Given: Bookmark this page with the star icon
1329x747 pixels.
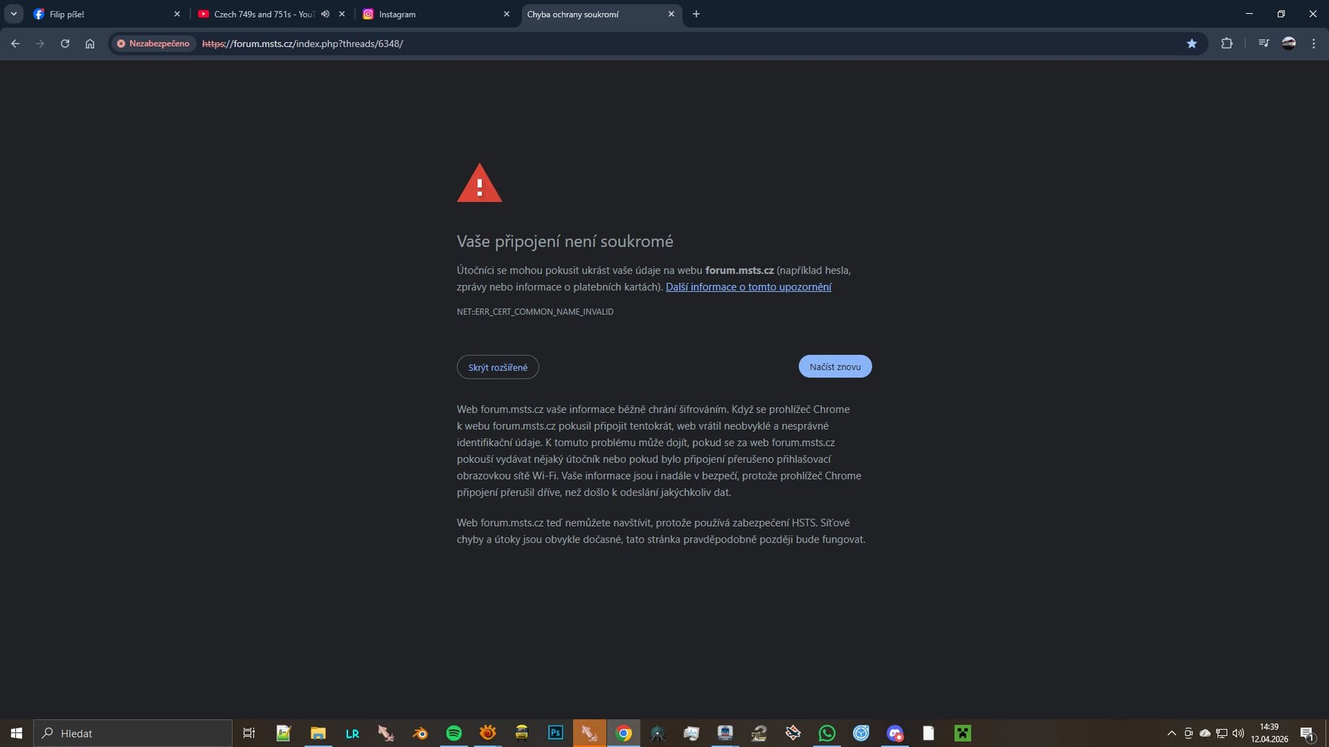Looking at the screenshot, I should click(1192, 44).
